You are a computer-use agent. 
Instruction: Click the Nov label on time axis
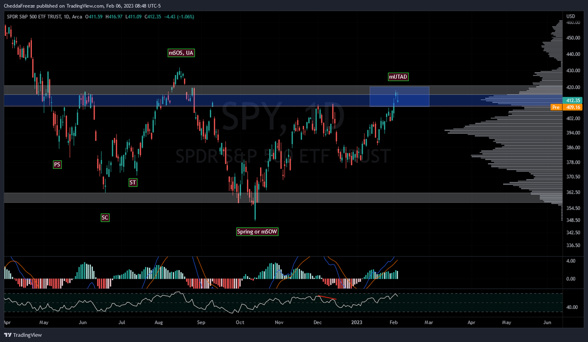point(279,323)
